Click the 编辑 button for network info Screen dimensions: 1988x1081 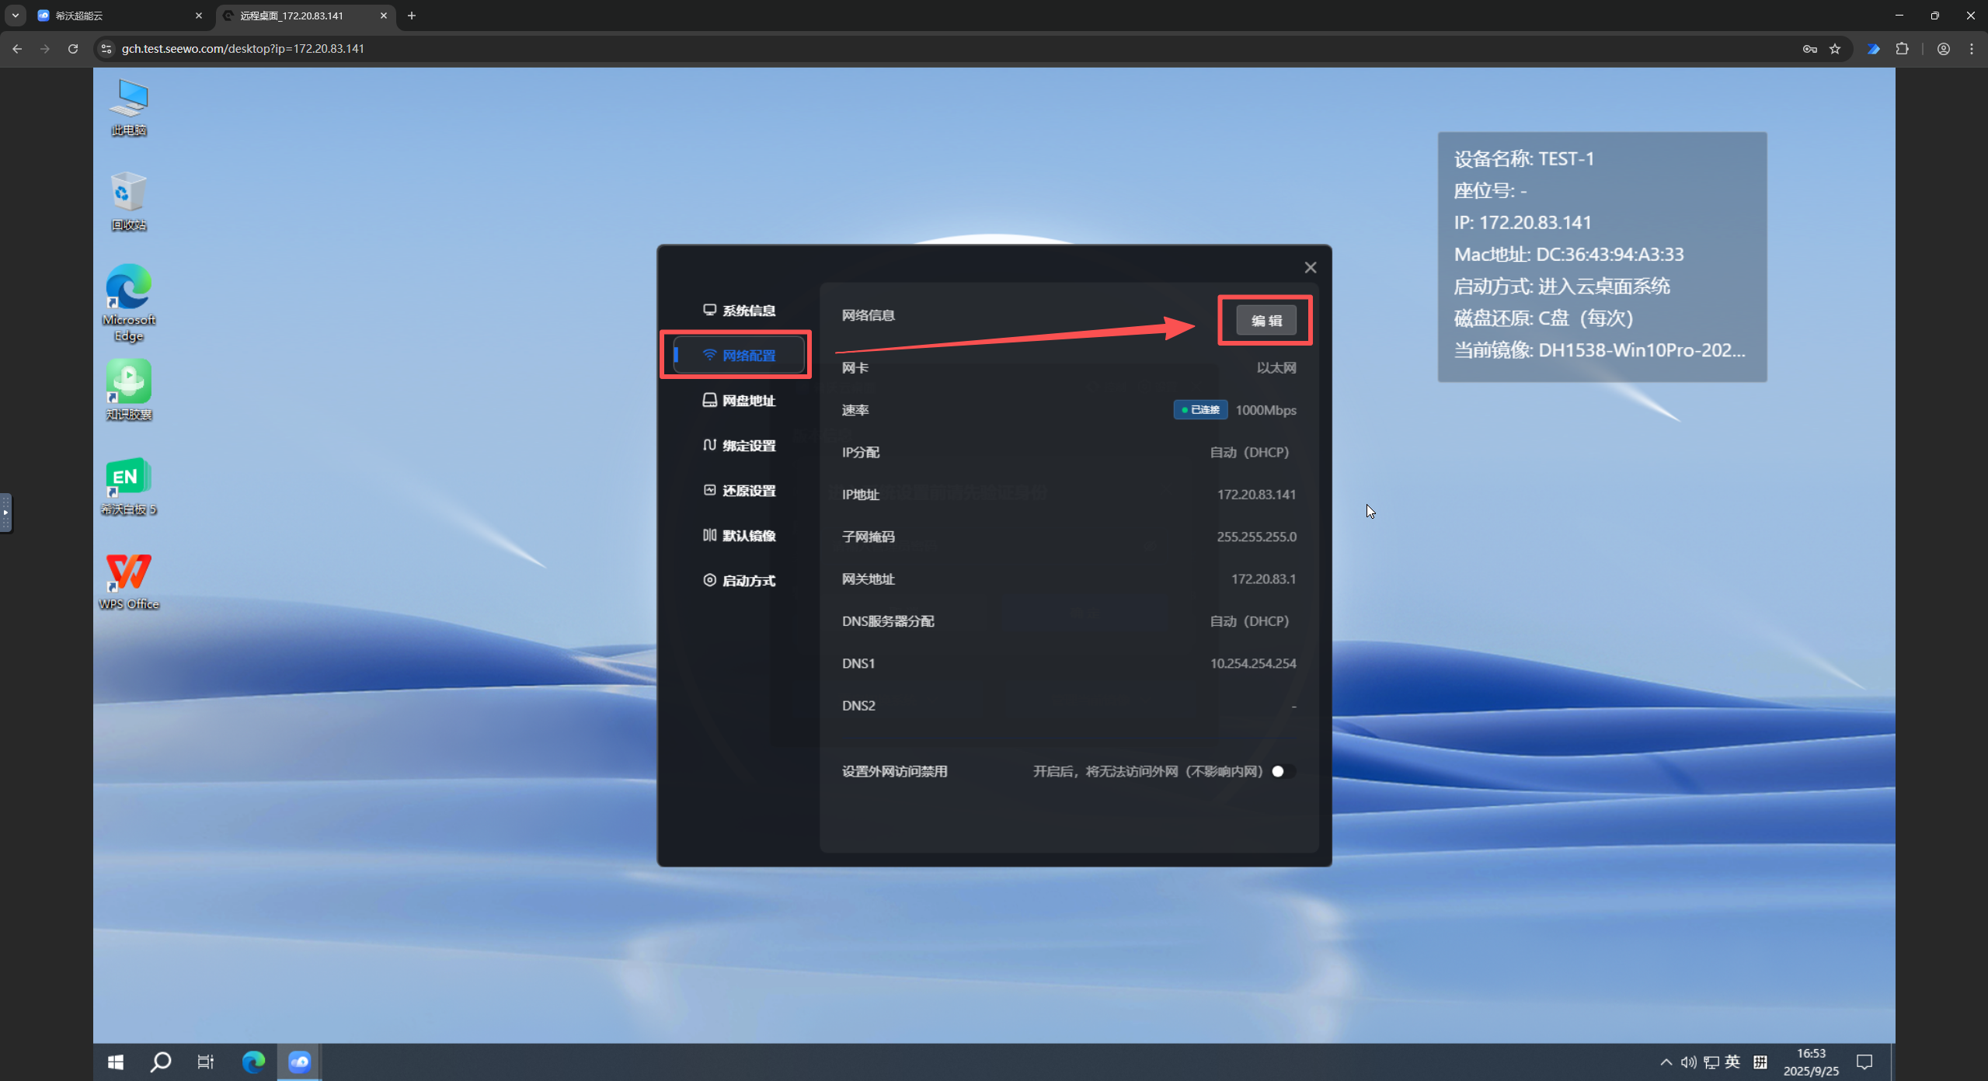1266,321
